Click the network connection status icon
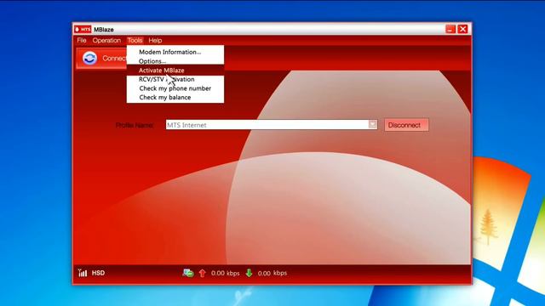The image size is (545, 306). coord(188,273)
